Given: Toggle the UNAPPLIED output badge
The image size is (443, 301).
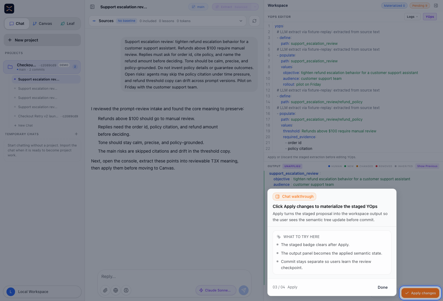Looking at the screenshot, I should point(292,166).
